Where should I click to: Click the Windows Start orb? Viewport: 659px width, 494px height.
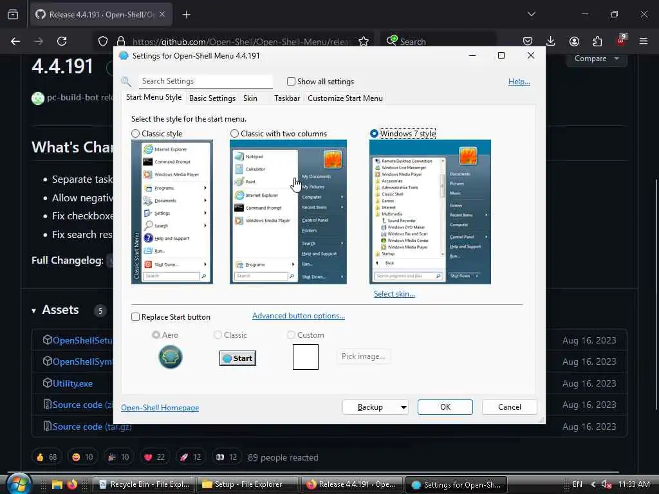[17, 484]
